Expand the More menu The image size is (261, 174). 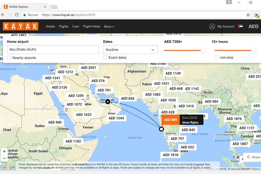(x=109, y=27)
